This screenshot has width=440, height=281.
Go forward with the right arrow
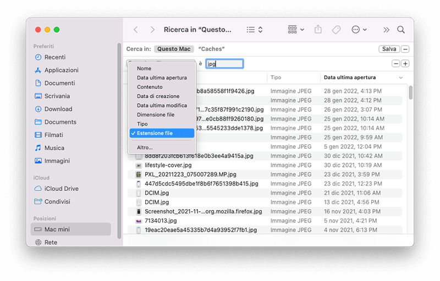152,30
